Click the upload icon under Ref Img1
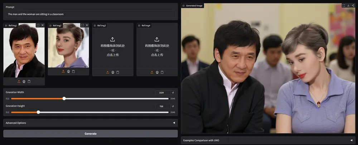Image resolution: width=358 pixels, height=145 pixels. point(19,82)
